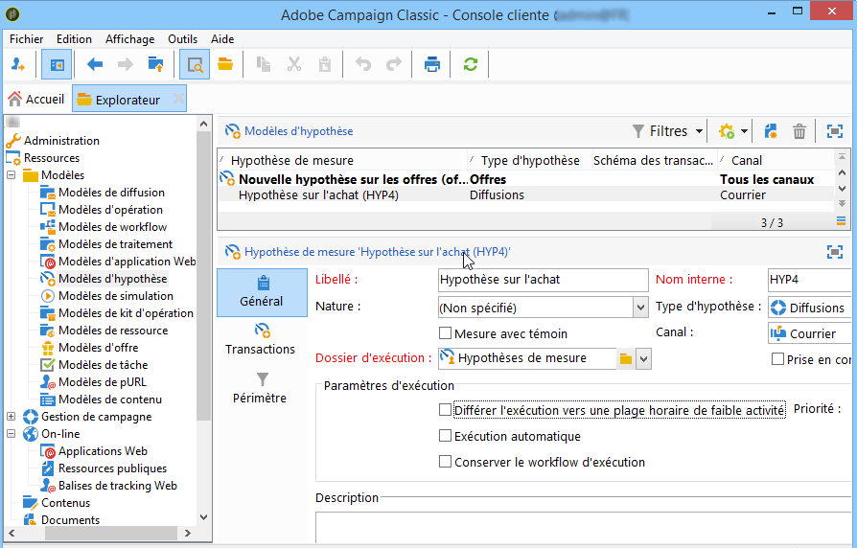Click the tree horizontal scrollbar right arrow
This screenshot has height=548, width=857.
(188, 533)
